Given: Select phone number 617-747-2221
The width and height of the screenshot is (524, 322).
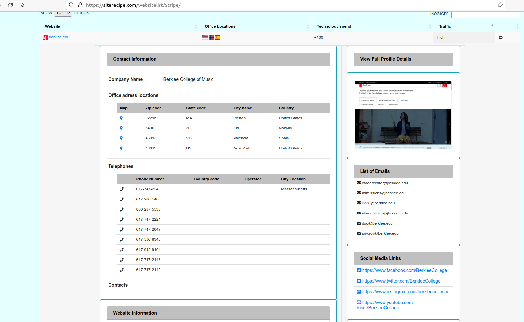Looking at the screenshot, I should (148, 219).
